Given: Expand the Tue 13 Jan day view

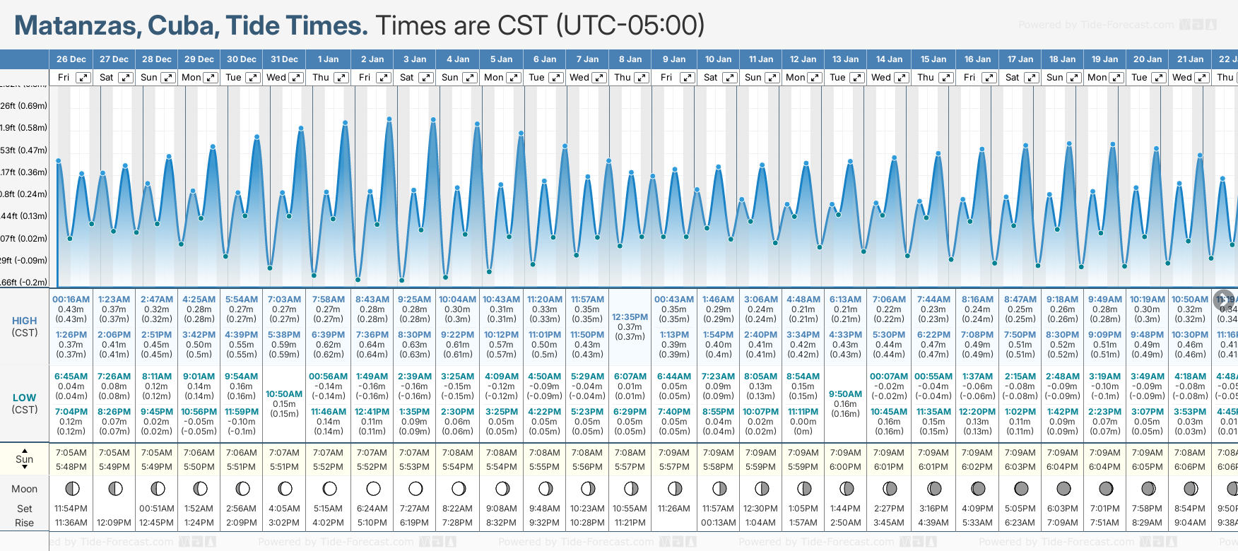Looking at the screenshot, I should point(856,78).
